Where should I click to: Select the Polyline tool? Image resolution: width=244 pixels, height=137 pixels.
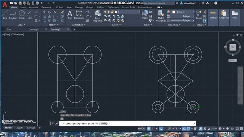point(13,15)
